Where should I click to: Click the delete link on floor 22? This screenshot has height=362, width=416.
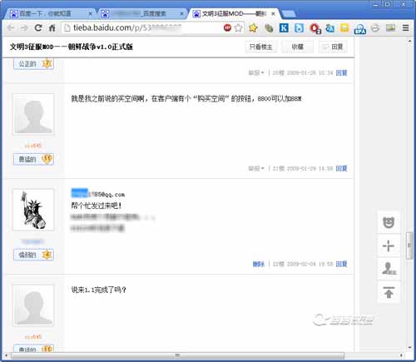pos(259,264)
